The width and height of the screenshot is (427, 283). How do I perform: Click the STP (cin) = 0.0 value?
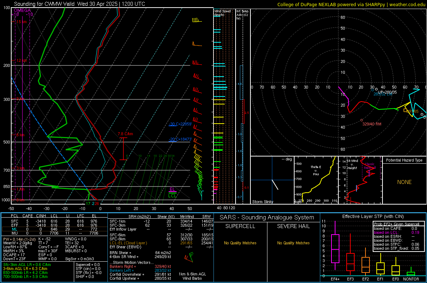(x=88, y=269)
